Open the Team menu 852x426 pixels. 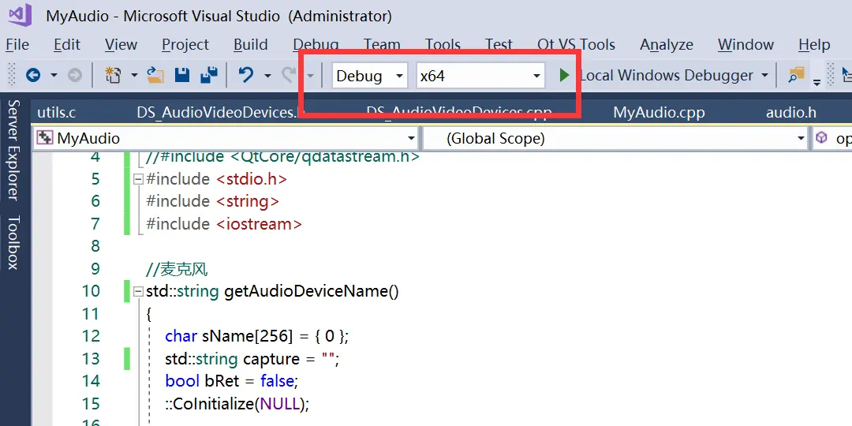click(382, 44)
